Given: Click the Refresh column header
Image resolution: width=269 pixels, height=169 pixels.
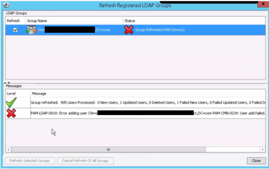Looking at the screenshot, I should [x=15, y=21].
